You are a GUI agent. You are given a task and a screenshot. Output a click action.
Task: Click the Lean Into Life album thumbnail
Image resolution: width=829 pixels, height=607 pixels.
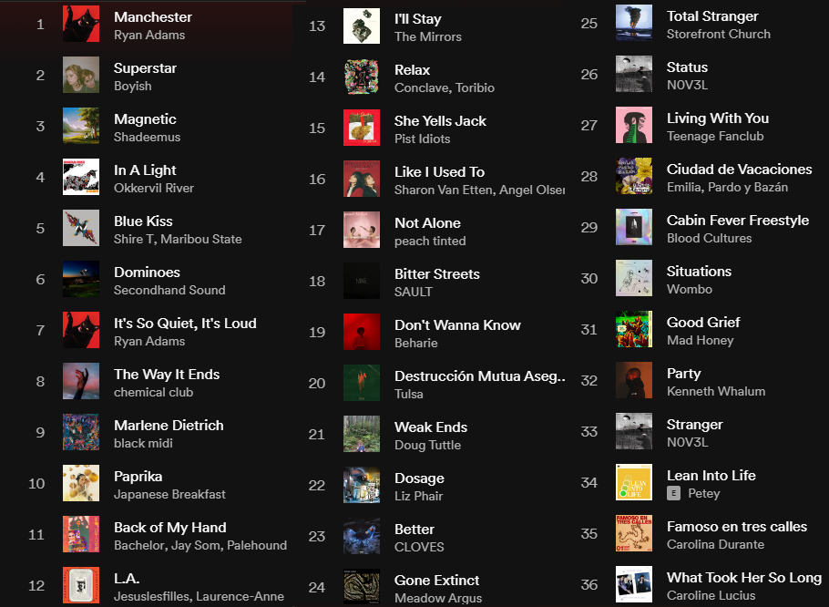pyautogui.click(x=634, y=483)
